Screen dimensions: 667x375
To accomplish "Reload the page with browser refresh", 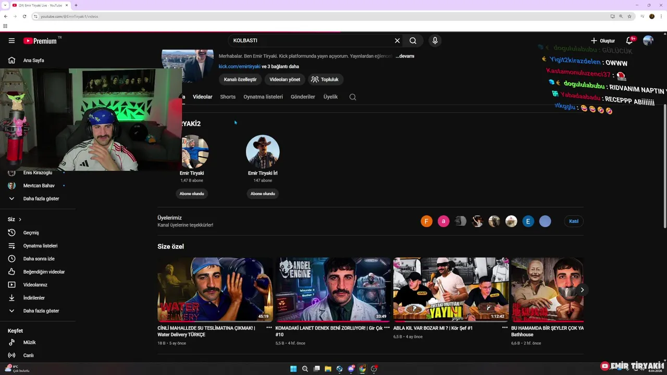I will 24,16.
